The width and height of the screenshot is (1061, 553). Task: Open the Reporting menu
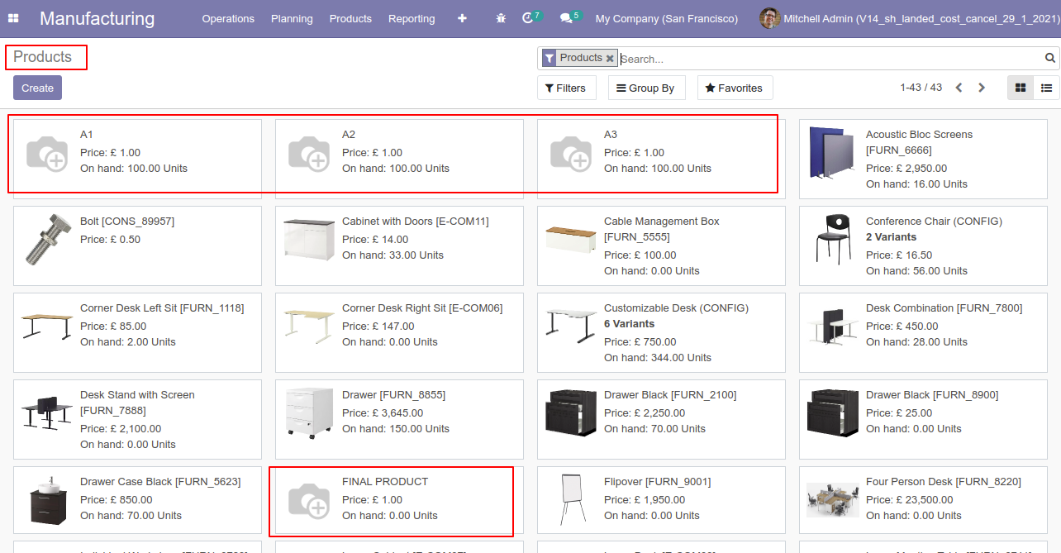tap(412, 18)
